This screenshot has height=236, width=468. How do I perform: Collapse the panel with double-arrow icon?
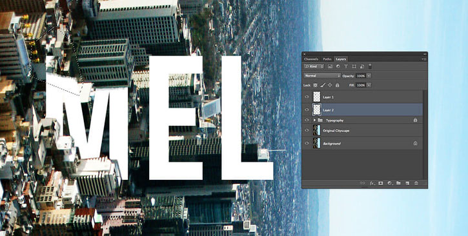tap(425, 54)
